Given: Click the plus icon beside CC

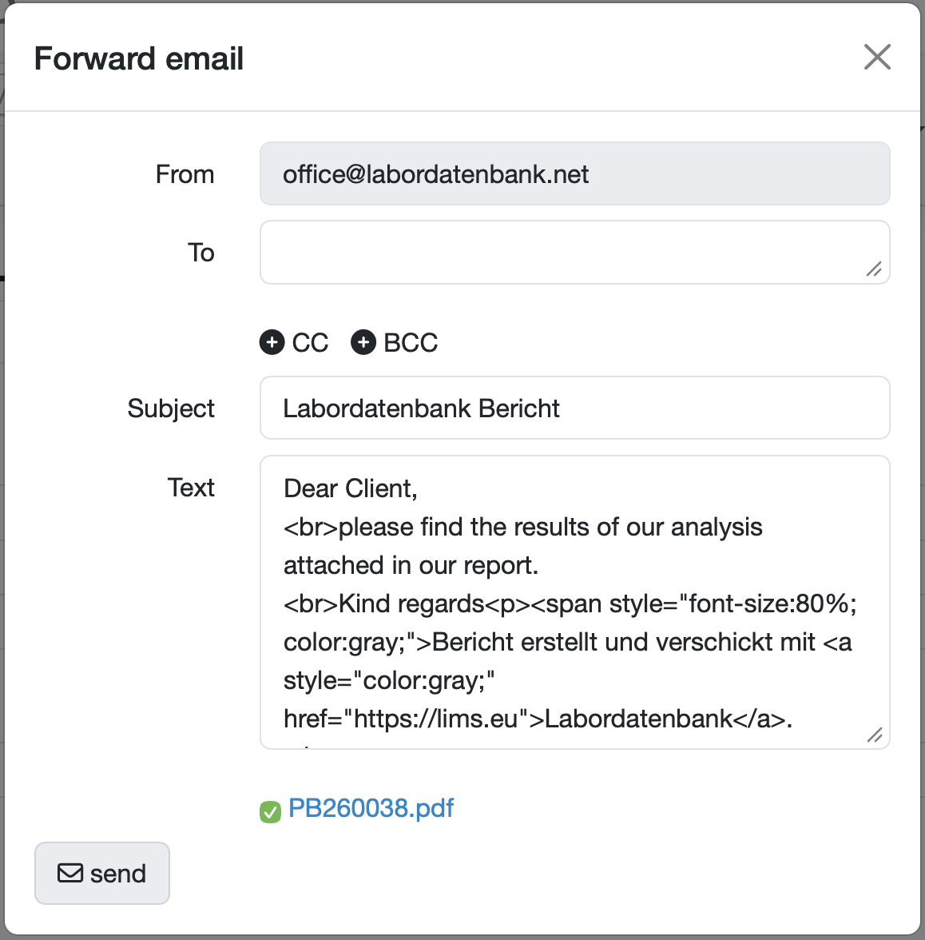Looking at the screenshot, I should pos(272,342).
